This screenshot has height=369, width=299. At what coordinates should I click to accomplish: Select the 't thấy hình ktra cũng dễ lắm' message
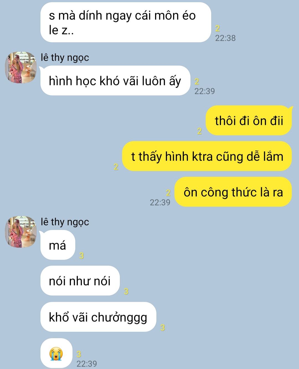[207, 156]
